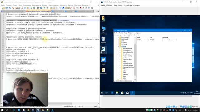Click the Registry Editor address bar path
Image resolution: width=200 pixels, height=112 pixels.
[153, 35]
